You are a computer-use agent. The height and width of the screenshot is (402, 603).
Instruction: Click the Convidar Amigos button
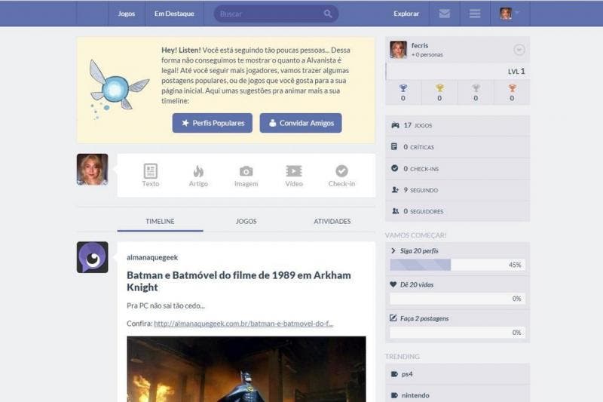point(301,123)
